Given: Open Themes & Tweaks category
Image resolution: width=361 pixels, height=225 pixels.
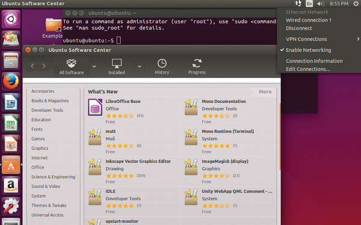Looking at the screenshot, I should 49,205.
